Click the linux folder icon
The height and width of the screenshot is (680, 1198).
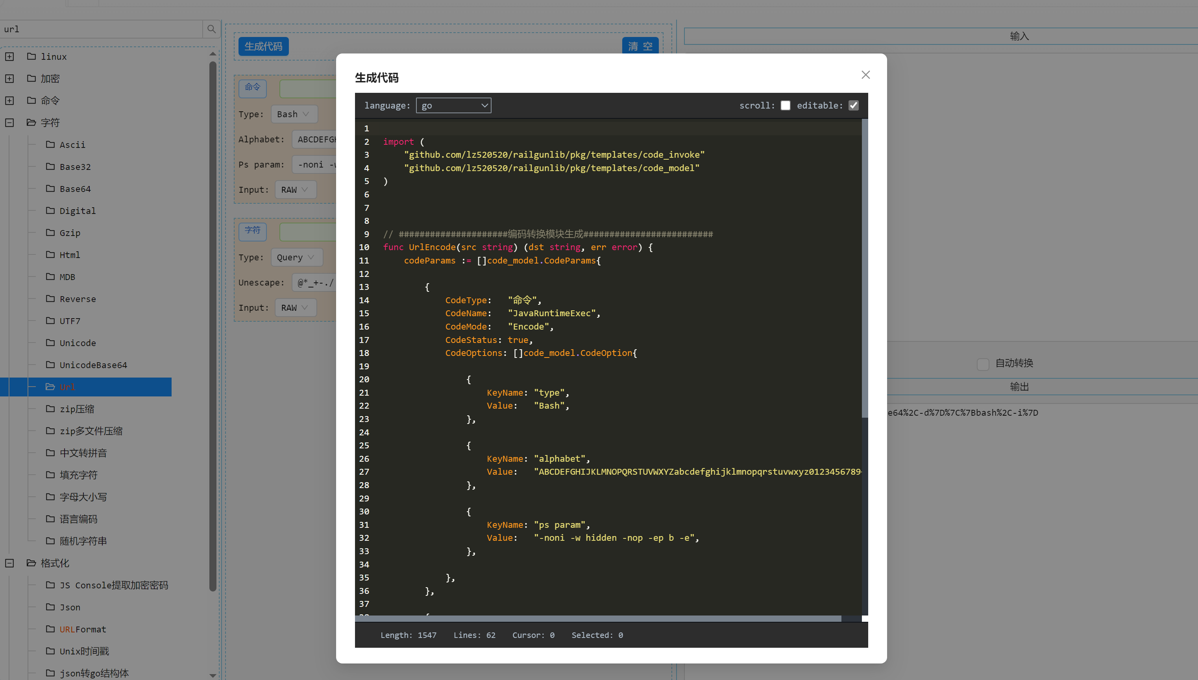tap(31, 56)
